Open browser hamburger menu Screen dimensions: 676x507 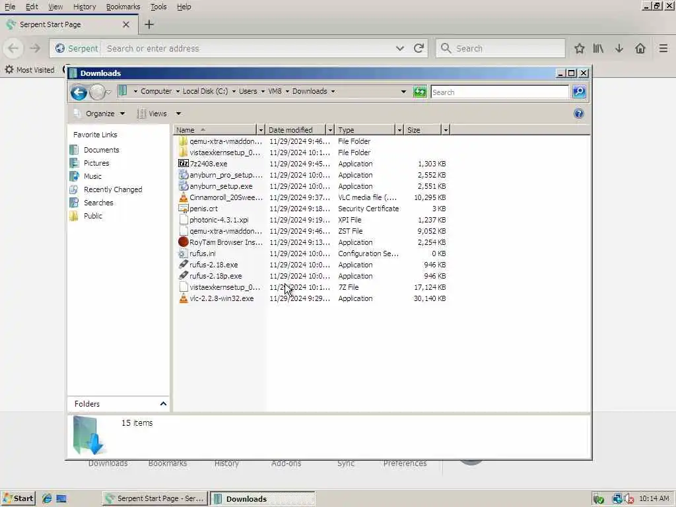pos(663,48)
